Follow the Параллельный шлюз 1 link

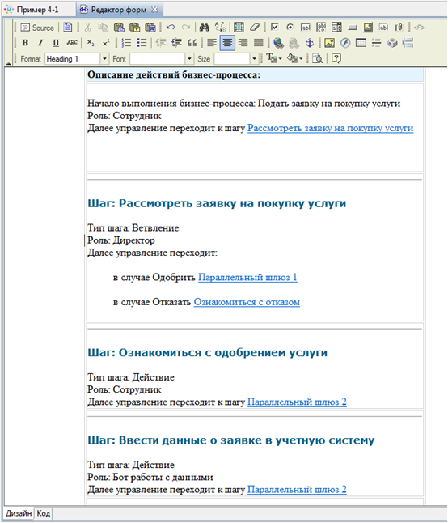coord(247,277)
